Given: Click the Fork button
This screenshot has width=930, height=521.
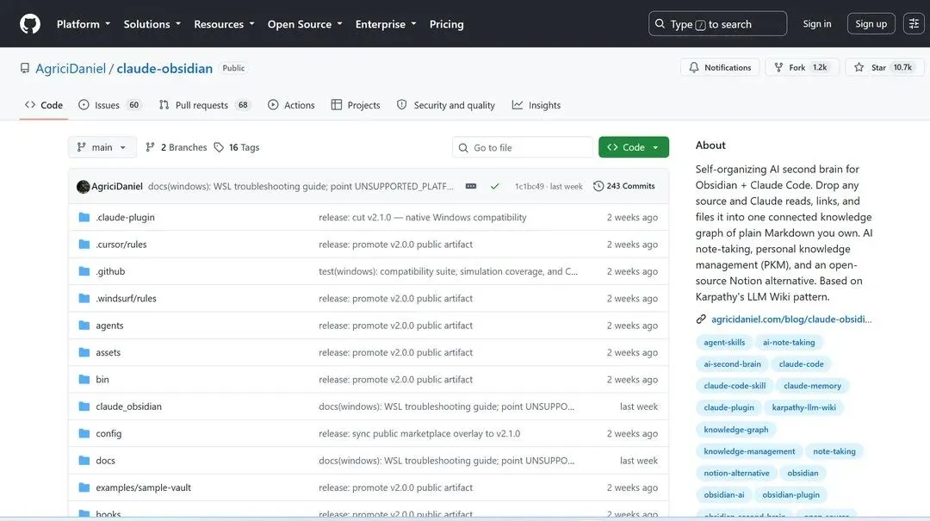Looking at the screenshot, I should coord(802,68).
